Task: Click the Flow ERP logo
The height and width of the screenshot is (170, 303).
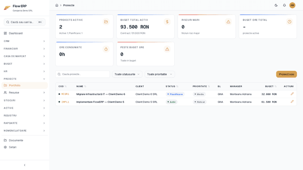Action: [7, 8]
